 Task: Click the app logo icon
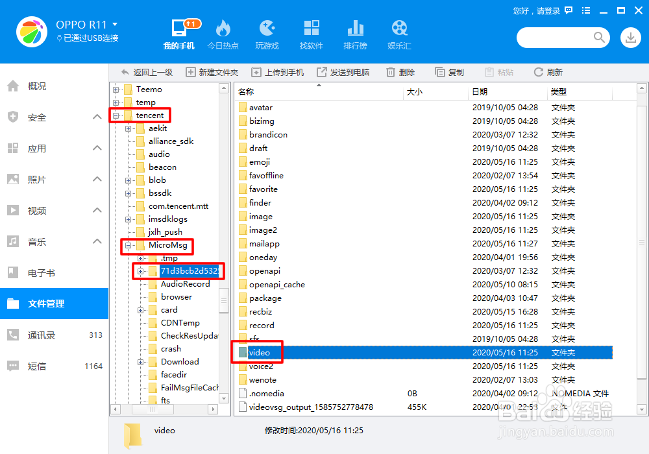(31, 32)
